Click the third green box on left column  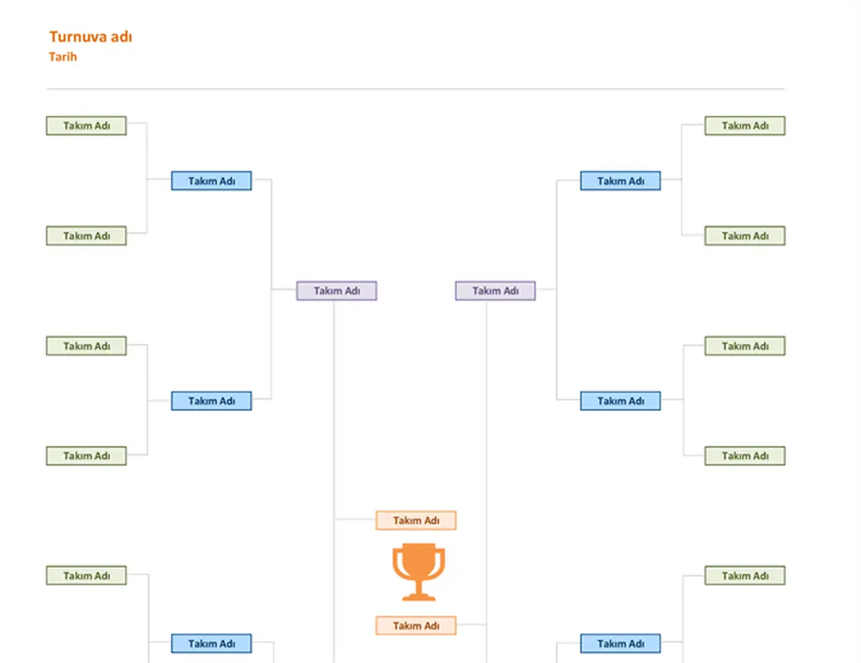86,346
